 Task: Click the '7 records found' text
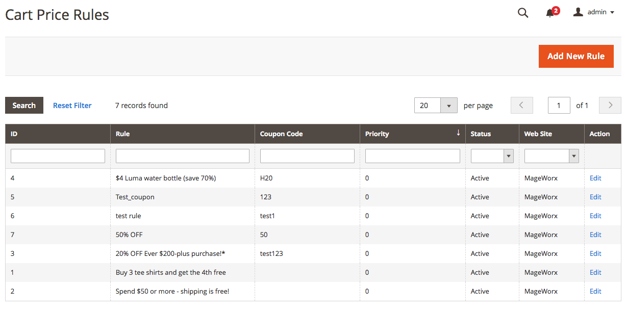point(141,106)
